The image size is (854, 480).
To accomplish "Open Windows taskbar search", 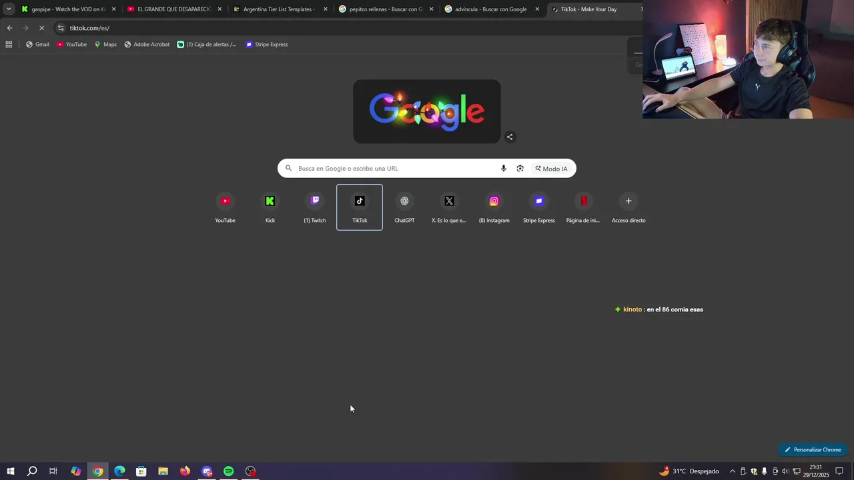I will click(32, 471).
